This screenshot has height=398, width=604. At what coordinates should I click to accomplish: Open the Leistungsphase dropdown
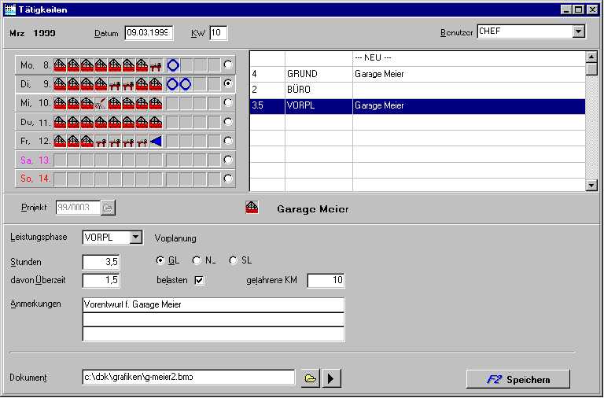pyautogui.click(x=135, y=238)
